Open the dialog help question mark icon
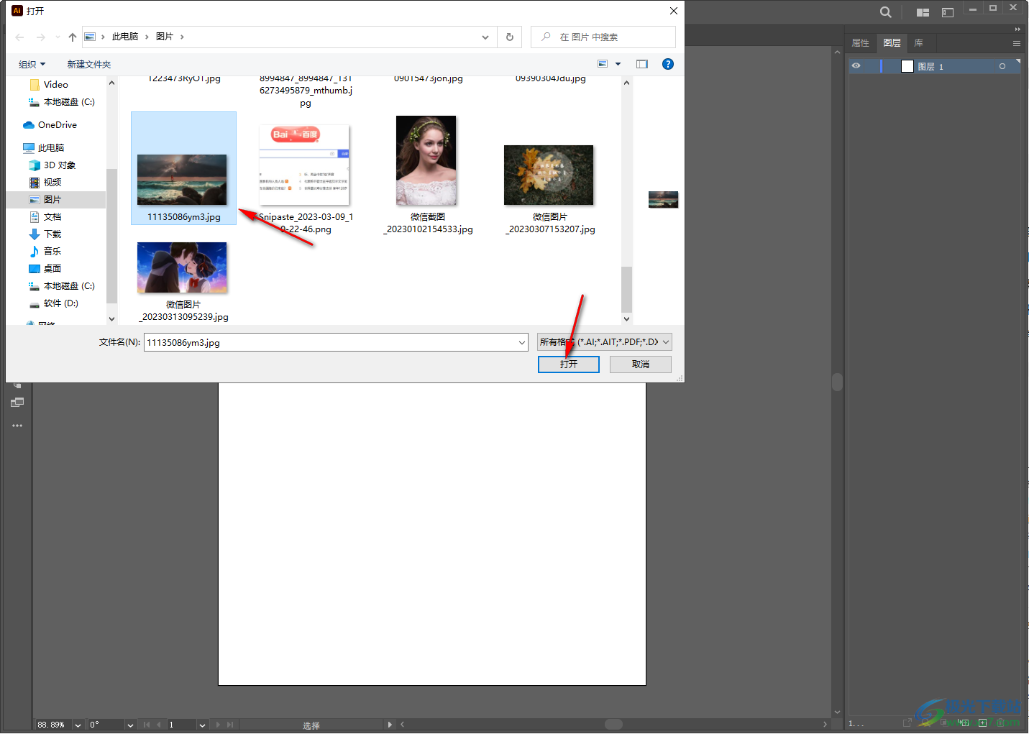Viewport: 1029px width, 734px height. [x=668, y=64]
